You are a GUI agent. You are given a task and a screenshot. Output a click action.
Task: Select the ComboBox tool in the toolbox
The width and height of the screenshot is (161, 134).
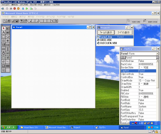coord(4,45)
